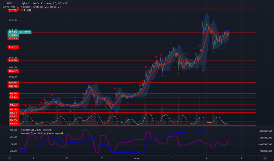
Task: Click the 9 date label on time axis
Action: 241,158
